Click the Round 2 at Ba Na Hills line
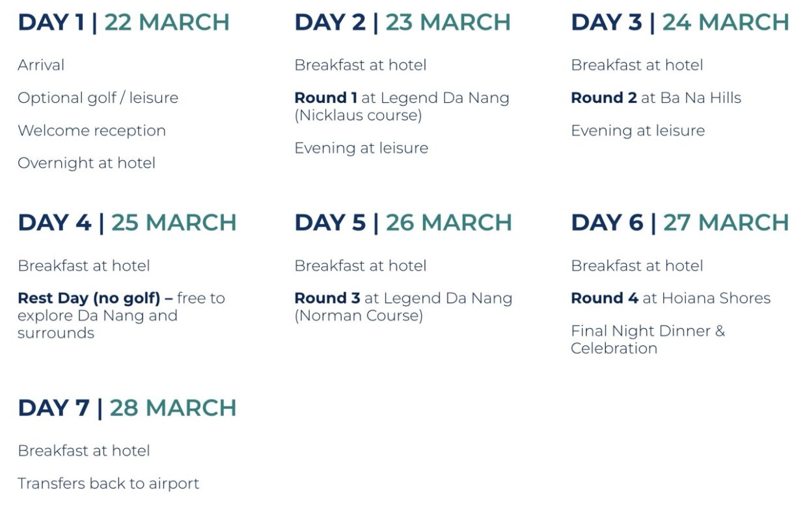The width and height of the screenshot is (807, 511). tap(656, 98)
